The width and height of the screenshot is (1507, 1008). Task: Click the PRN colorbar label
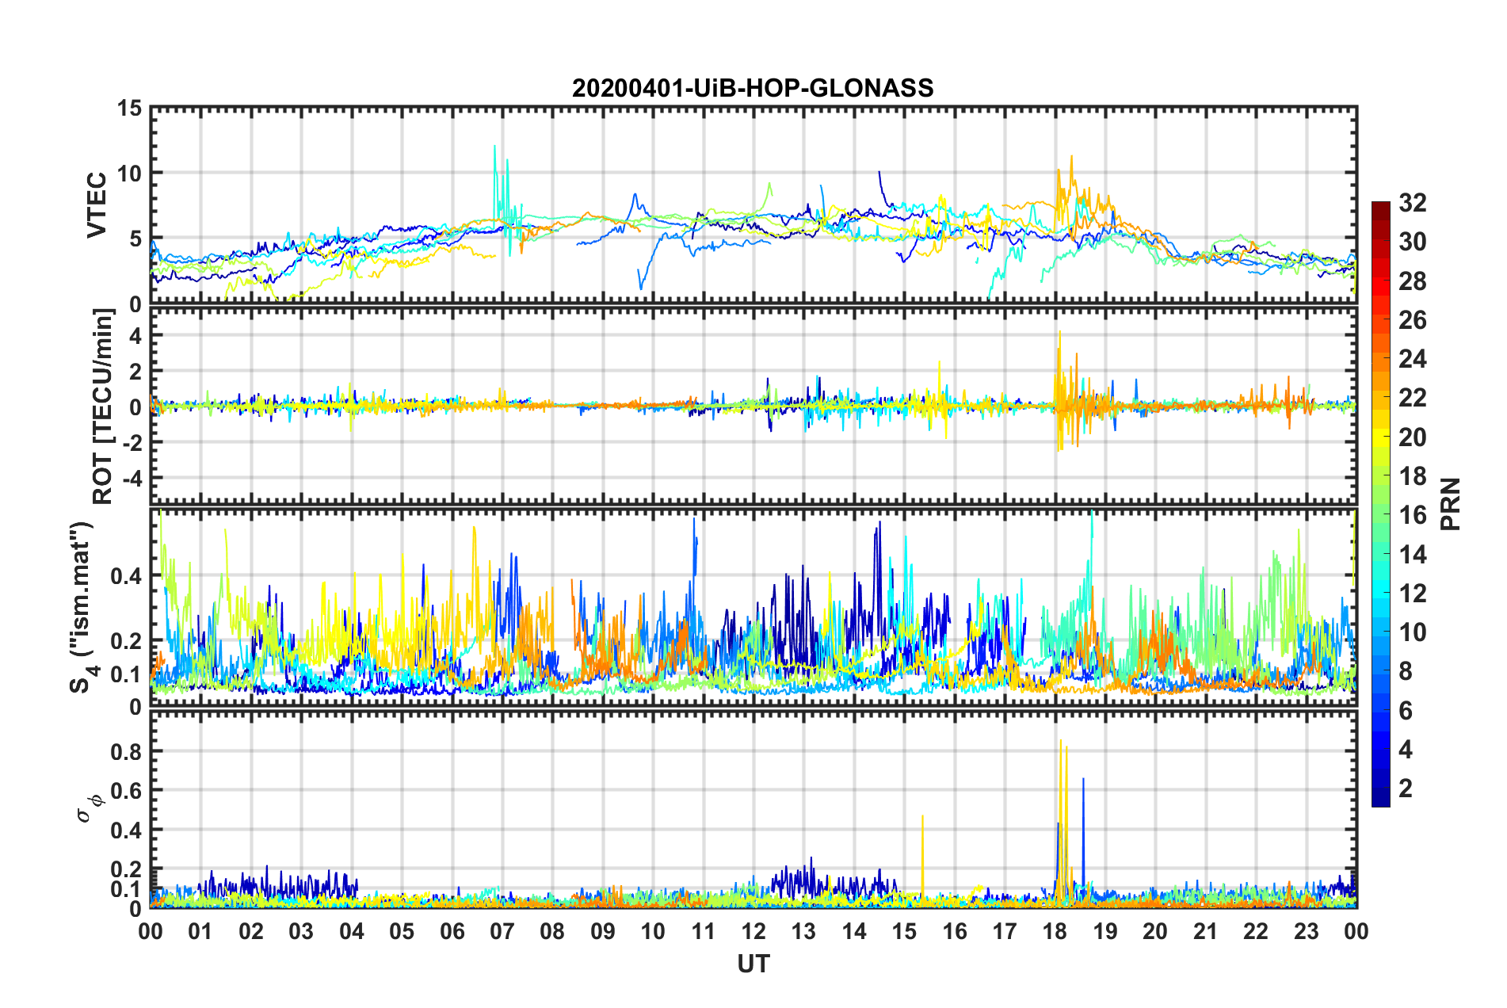click(x=1451, y=504)
